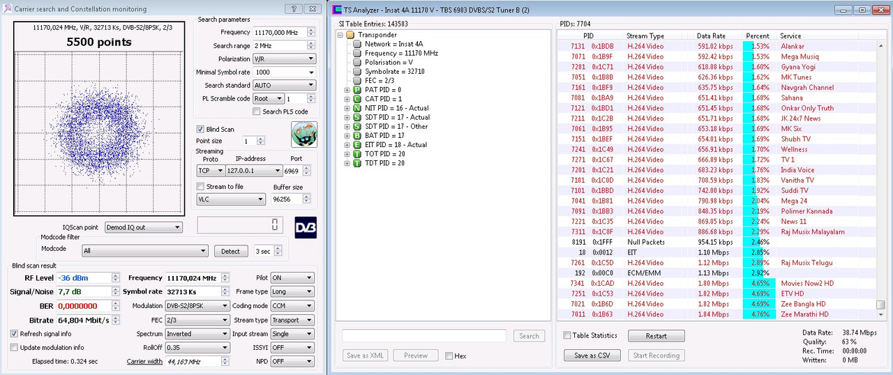The image size is (893, 375).
Task: Open the RollOff 0.35 dropdown
Action: coord(197,347)
